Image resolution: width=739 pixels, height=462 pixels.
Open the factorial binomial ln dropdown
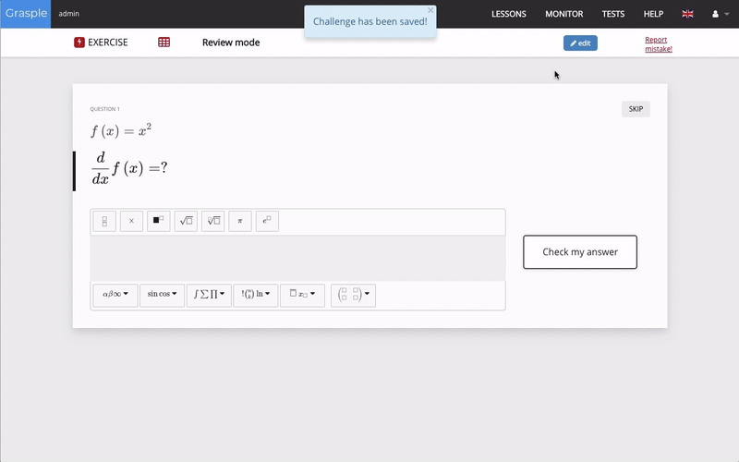click(x=256, y=295)
